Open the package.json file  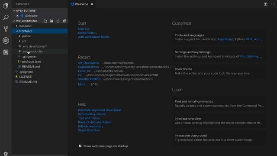[x=40, y=62]
